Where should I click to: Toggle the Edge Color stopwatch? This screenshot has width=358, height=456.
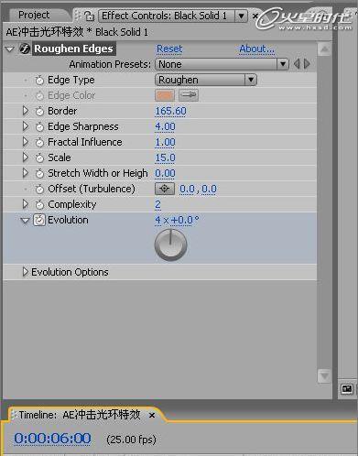[x=39, y=96]
